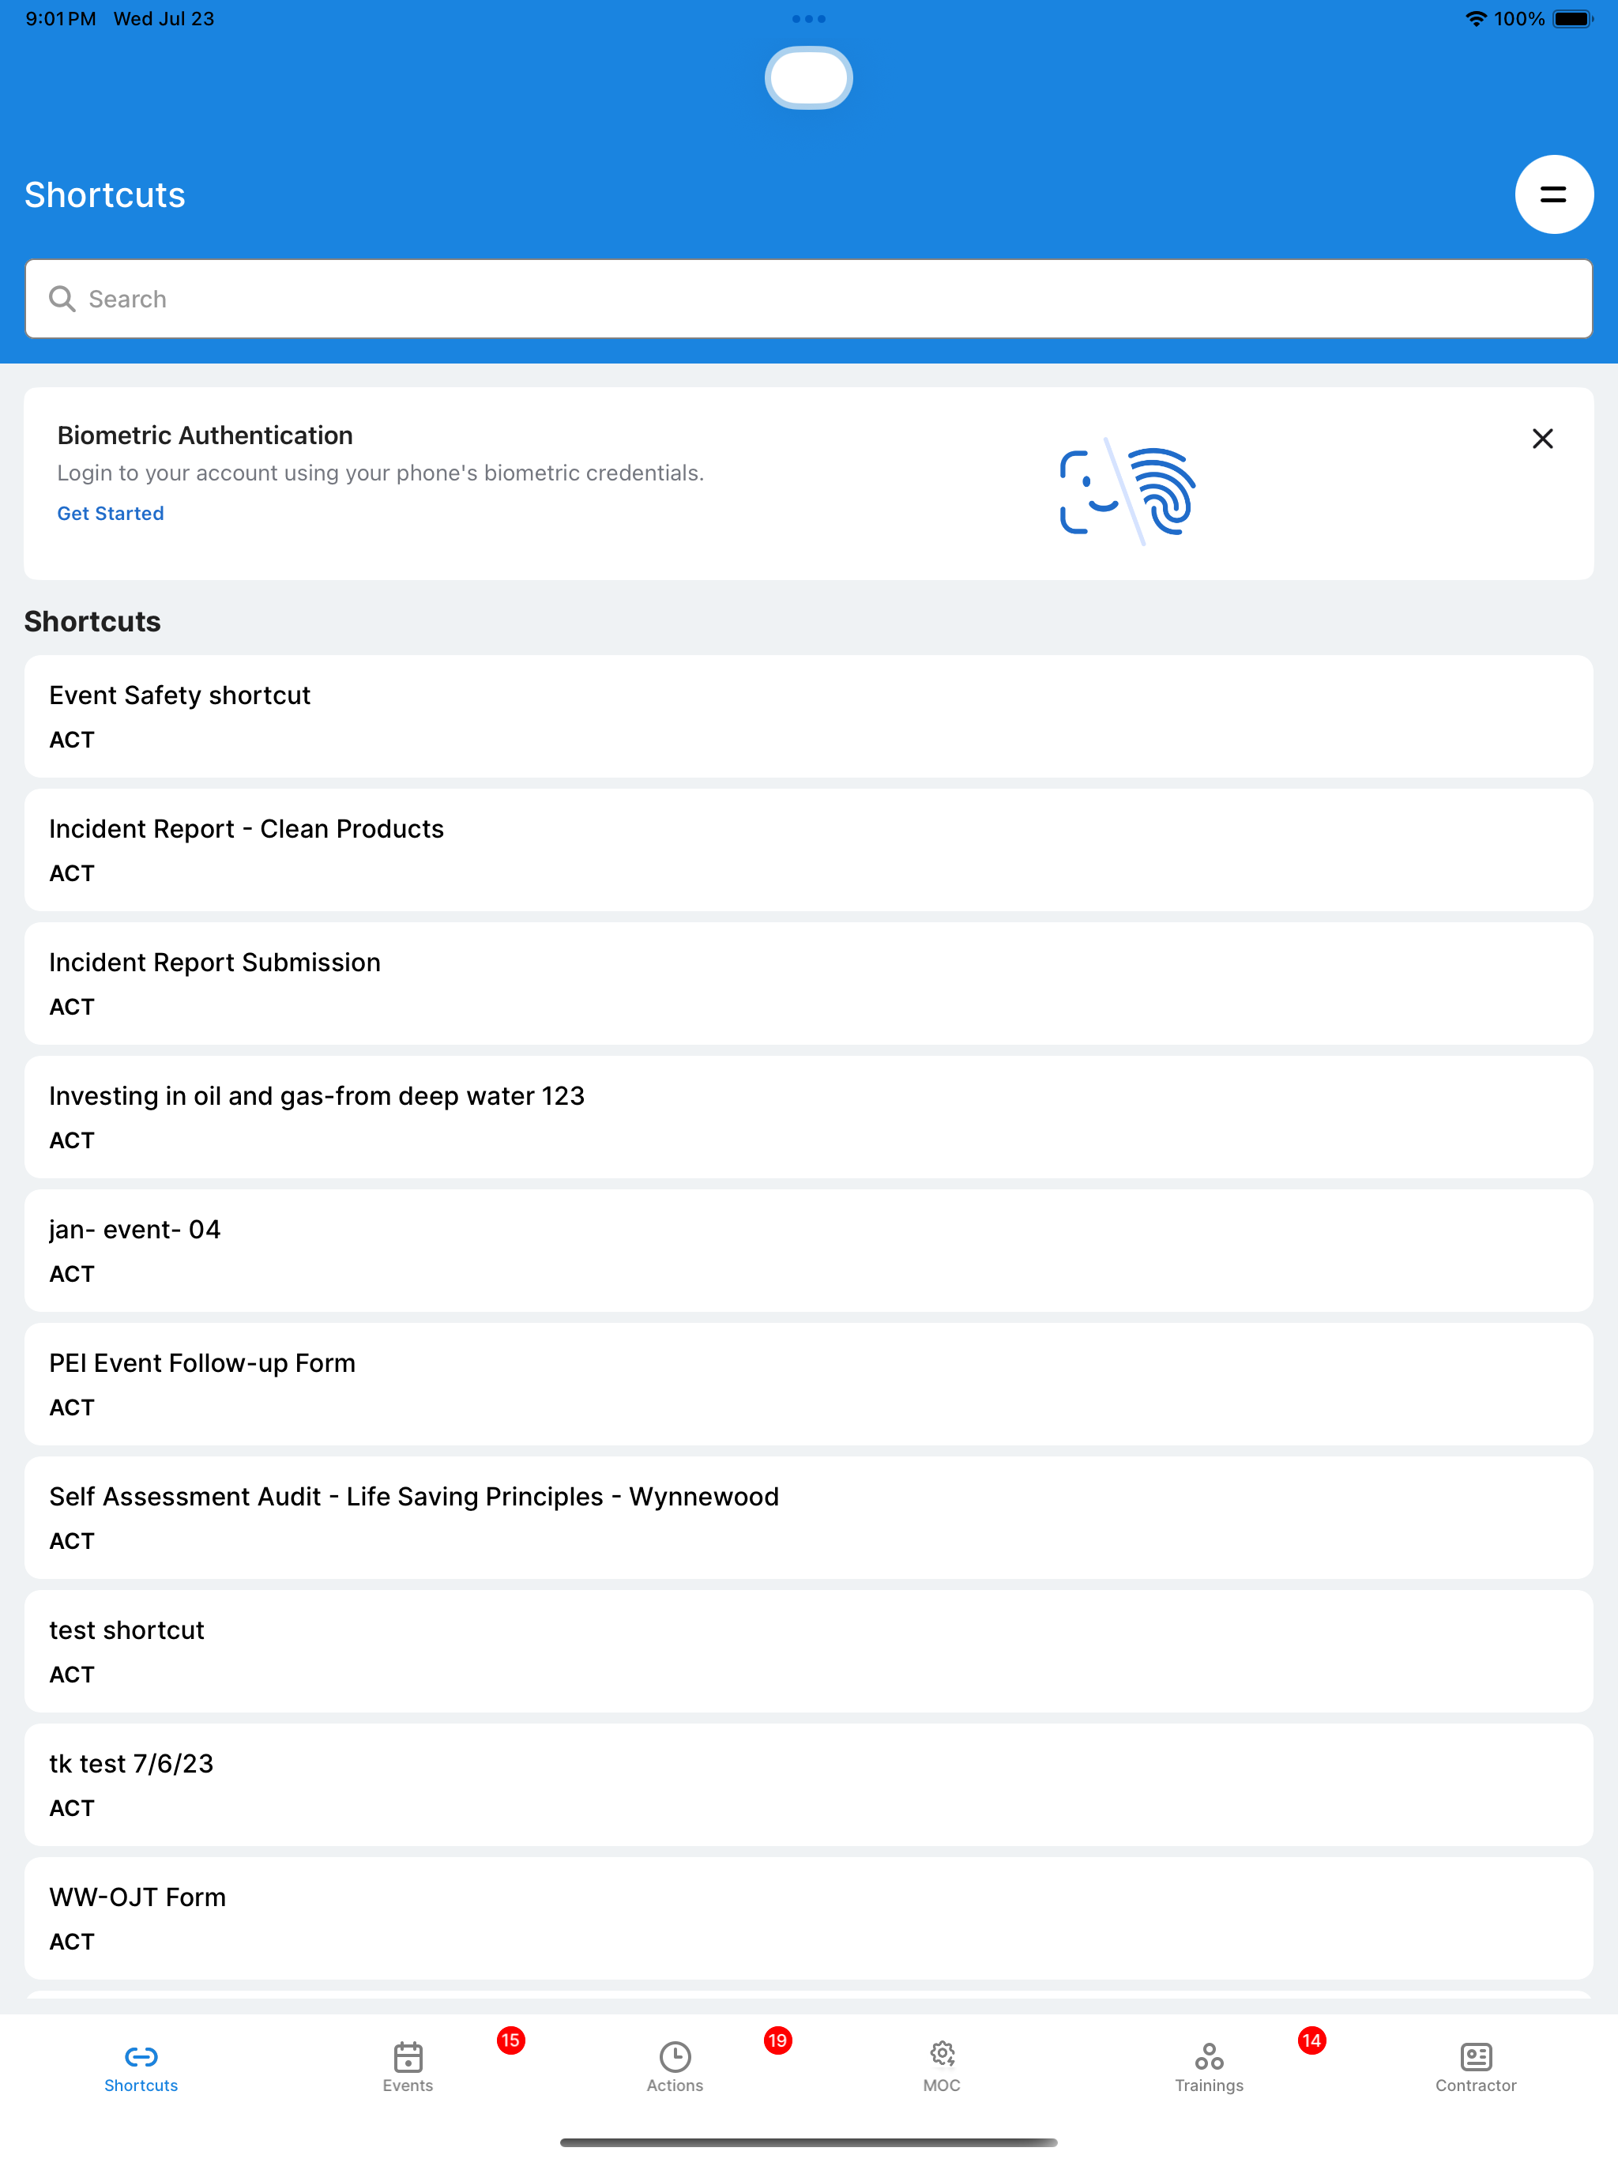Open test shortcut entry

(x=808, y=1652)
